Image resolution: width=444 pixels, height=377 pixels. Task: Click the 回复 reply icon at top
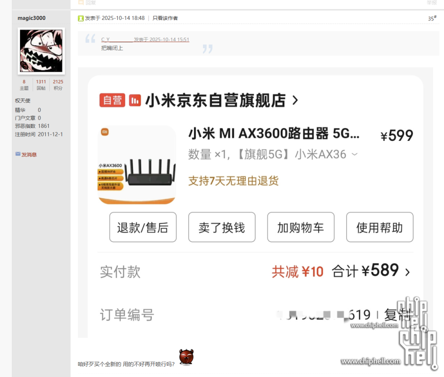(81, 2)
